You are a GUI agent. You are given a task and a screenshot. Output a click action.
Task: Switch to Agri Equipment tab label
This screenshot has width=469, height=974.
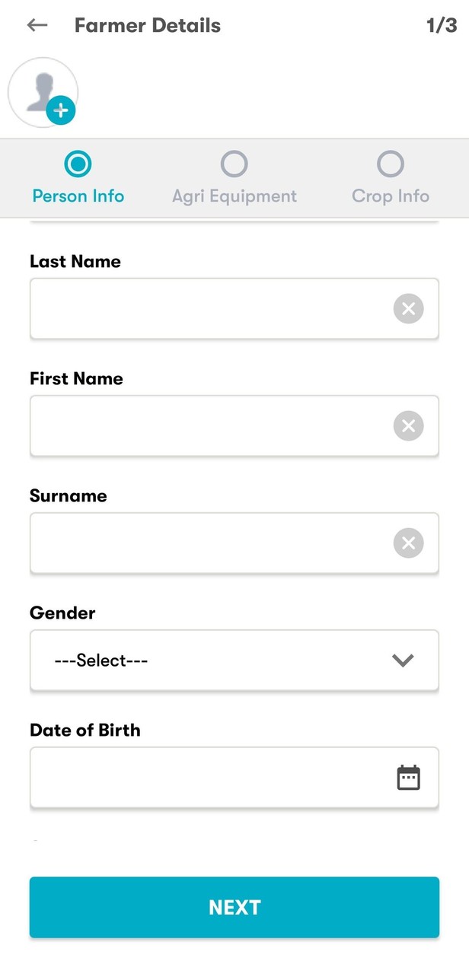pos(234,196)
